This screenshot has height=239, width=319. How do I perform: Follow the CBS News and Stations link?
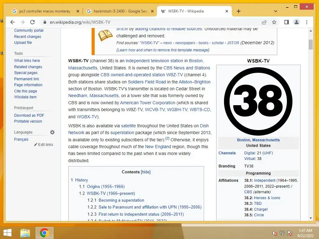[187, 68]
